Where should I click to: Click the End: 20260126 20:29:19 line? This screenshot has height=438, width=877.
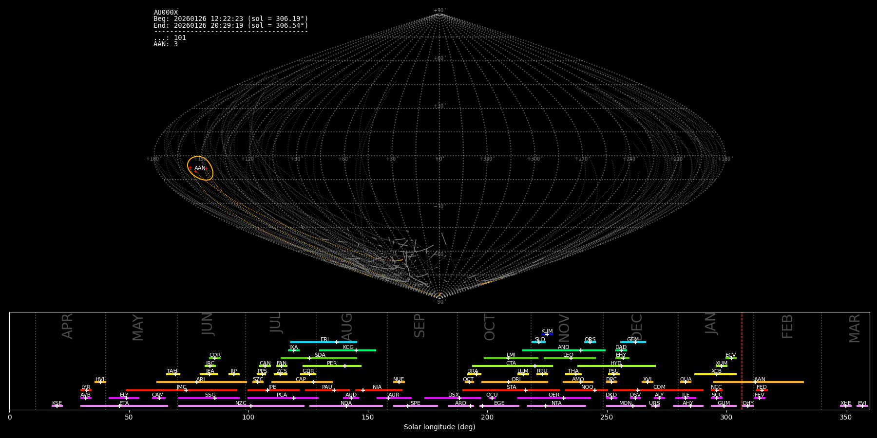(231, 25)
